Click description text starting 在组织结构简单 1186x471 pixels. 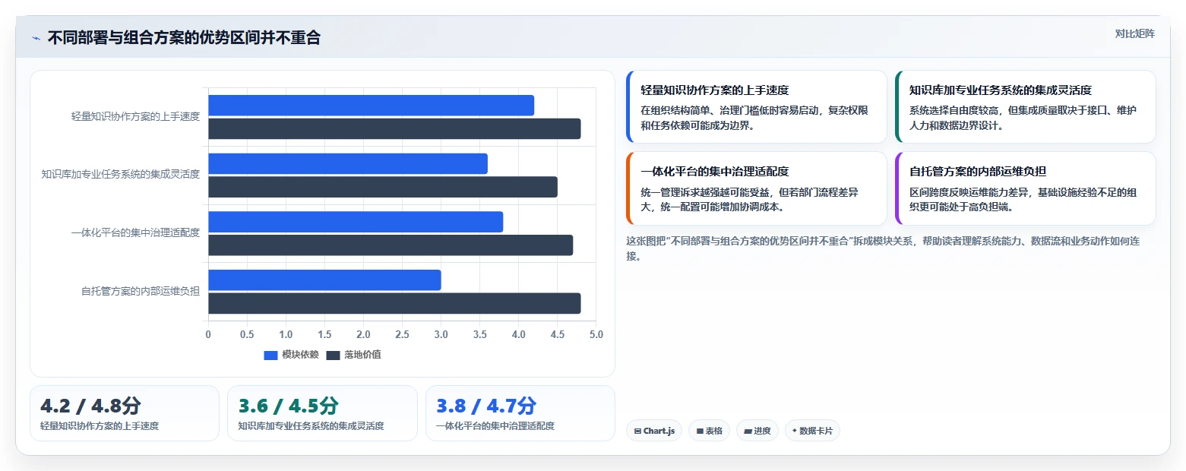(x=754, y=118)
